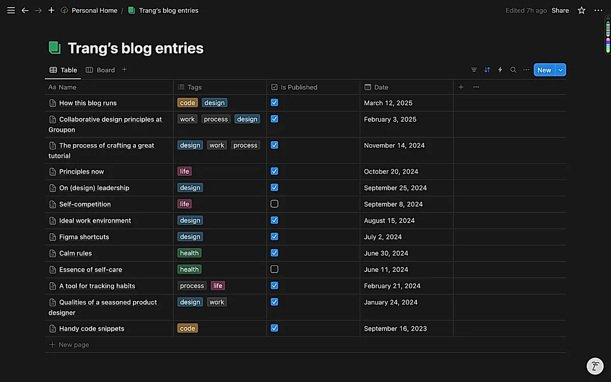This screenshot has width=611, height=382.
Task: Open the sidebar hamburger menu
Action: coord(11,10)
